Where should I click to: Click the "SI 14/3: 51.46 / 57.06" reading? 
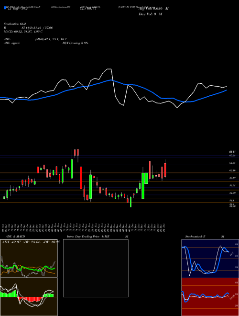click(37, 28)
